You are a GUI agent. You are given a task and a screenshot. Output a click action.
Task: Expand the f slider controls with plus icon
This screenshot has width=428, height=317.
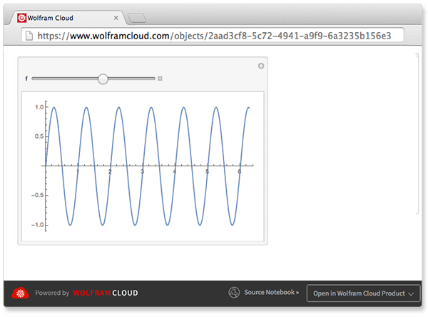pyautogui.click(x=160, y=79)
